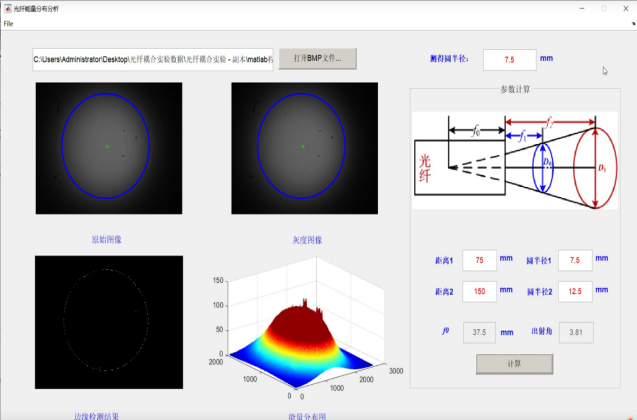Image resolution: width=637 pixels, height=420 pixels.
Task: Open the File menu
Action: 8,24
